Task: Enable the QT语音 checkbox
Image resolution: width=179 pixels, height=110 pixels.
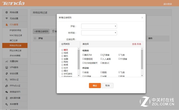Action: (x=101, y=55)
